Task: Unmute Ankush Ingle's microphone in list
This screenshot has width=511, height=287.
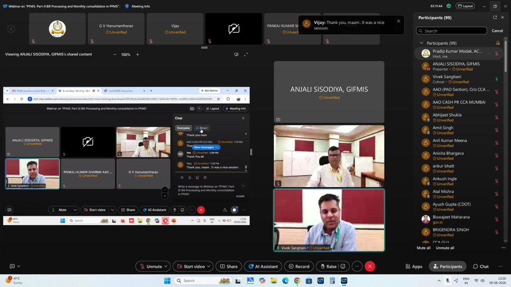Action: pos(497,181)
